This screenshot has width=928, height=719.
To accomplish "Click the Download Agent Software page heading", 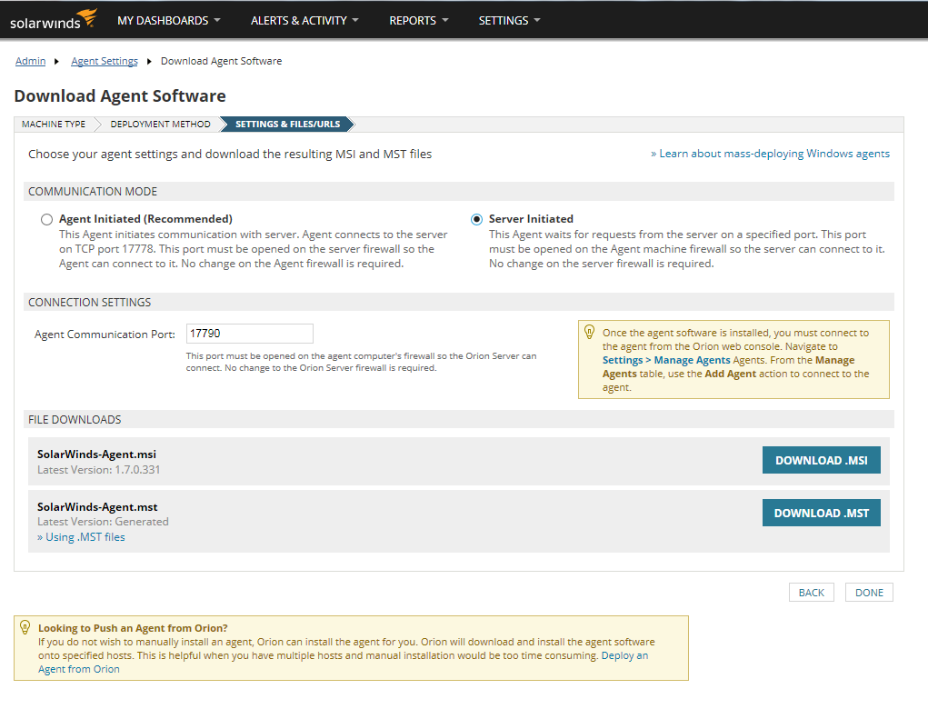I will [120, 95].
